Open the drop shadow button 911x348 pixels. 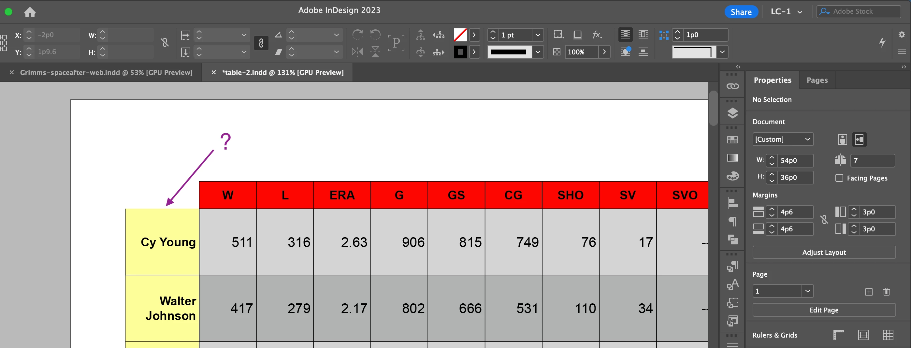tap(577, 34)
